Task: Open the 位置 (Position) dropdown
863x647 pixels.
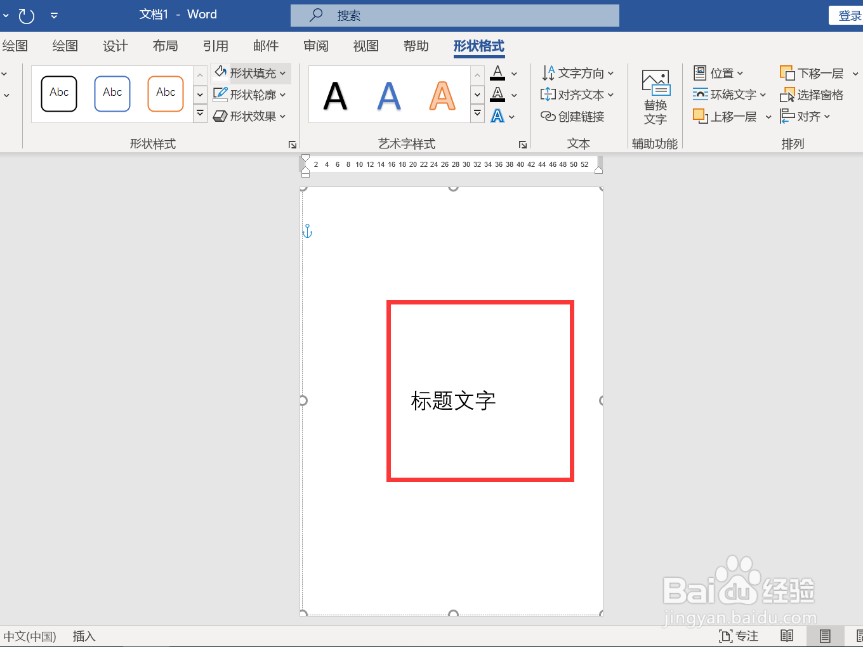Action: 718,73
